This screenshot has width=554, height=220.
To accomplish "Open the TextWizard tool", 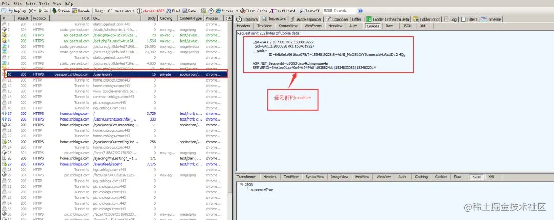I will click(x=283, y=11).
